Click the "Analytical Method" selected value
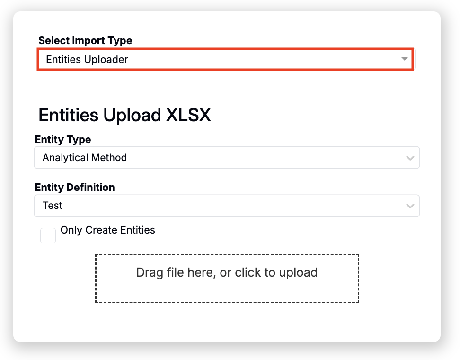The height and width of the screenshot is (360, 460). (85, 158)
